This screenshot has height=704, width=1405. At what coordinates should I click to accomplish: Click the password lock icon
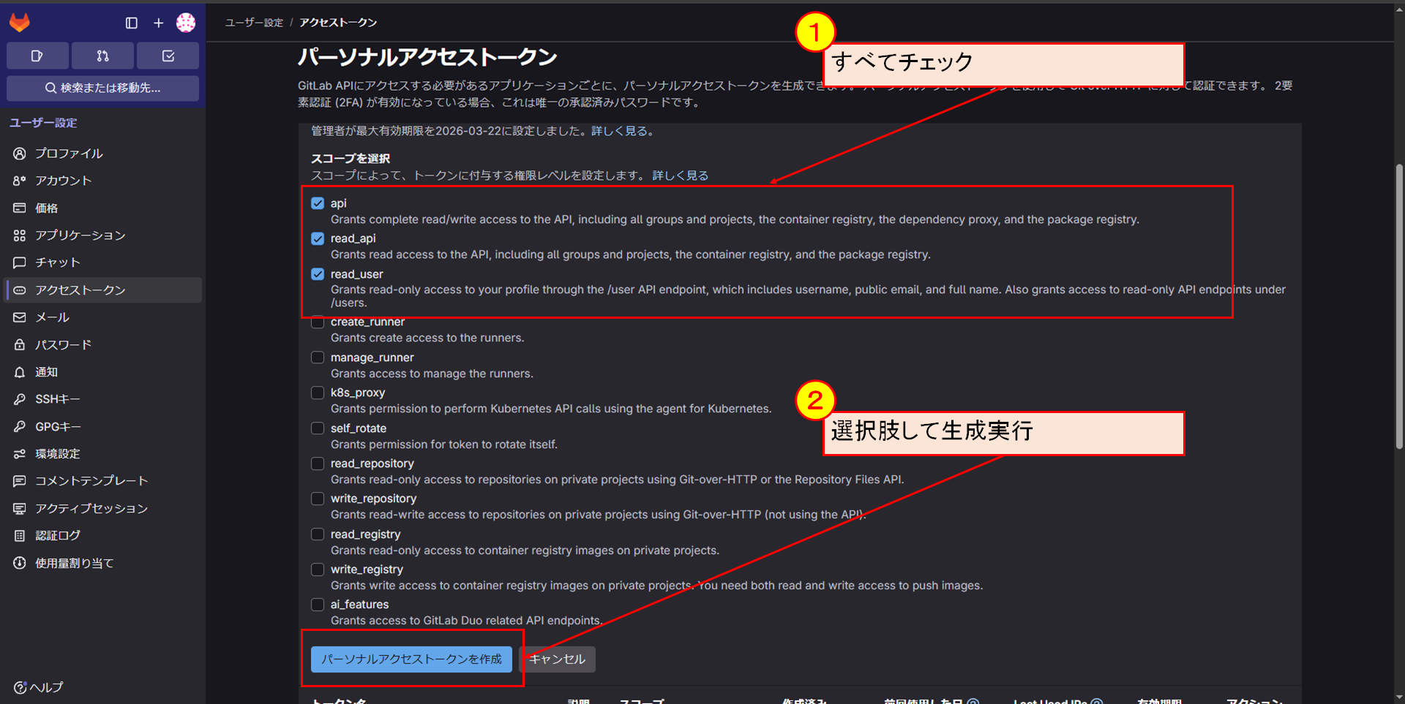[20, 344]
